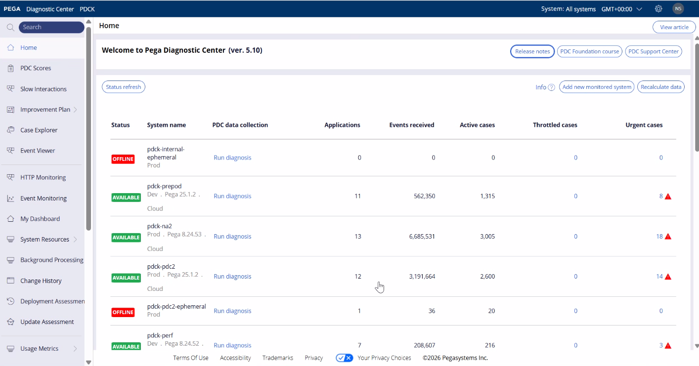The height and width of the screenshot is (366, 699).
Task: Click the Info question mark icon
Action: [x=552, y=87]
